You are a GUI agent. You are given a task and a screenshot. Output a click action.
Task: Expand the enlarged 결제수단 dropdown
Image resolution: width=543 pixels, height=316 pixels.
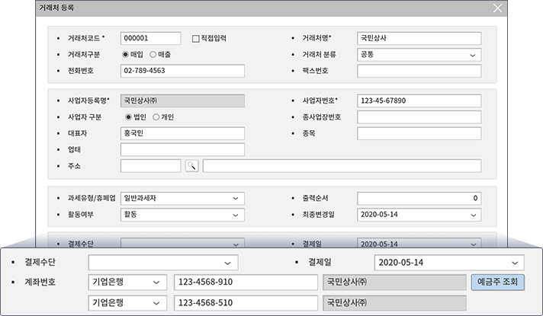pyautogui.click(x=230, y=263)
